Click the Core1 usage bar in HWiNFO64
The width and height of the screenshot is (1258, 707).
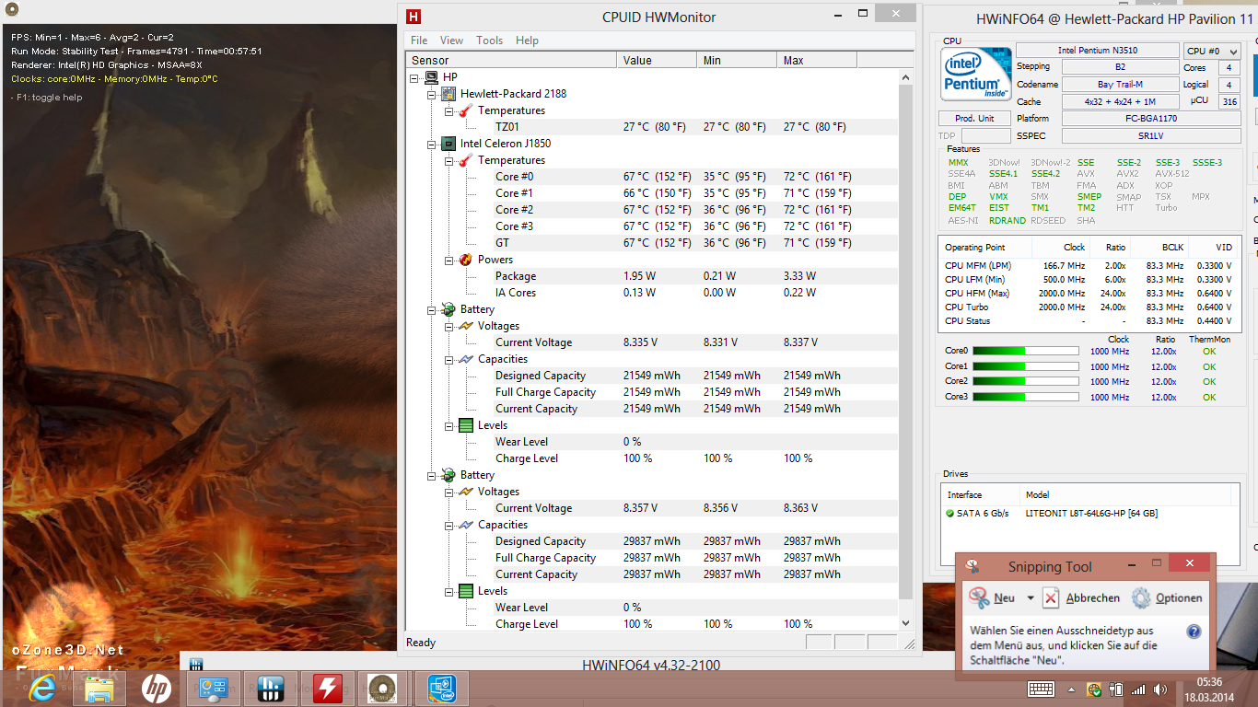(x=1025, y=366)
